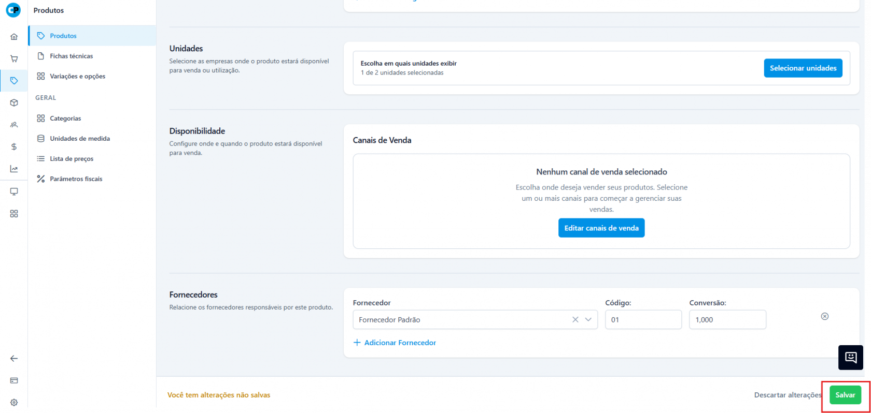871x413 pixels.
Task: Remove supplier row with circled X icon
Action: (824, 316)
